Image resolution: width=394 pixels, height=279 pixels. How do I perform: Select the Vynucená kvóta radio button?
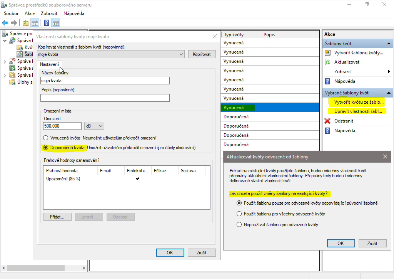[46, 138]
